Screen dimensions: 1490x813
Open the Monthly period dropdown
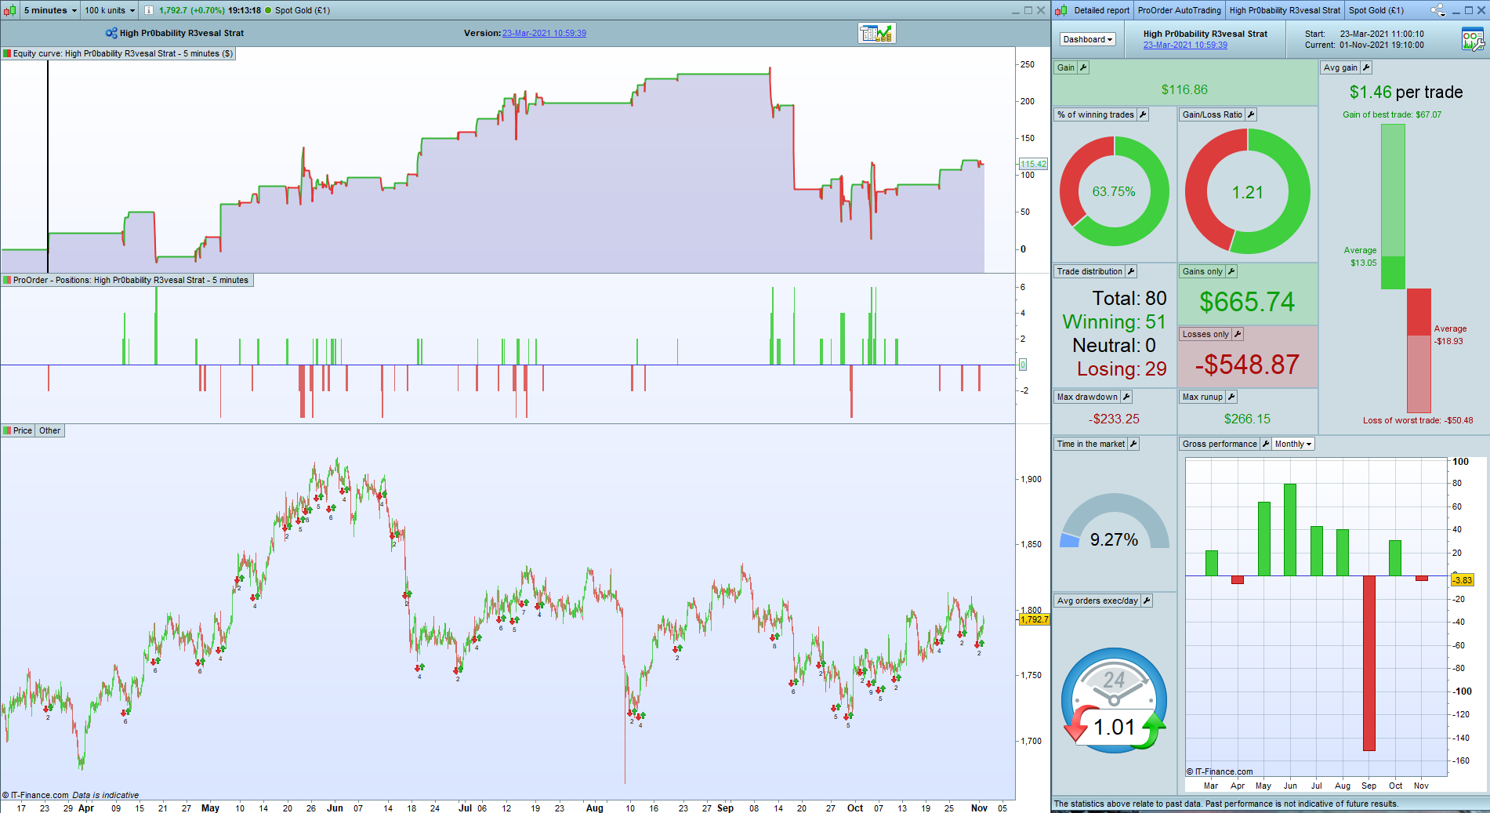pos(1293,444)
